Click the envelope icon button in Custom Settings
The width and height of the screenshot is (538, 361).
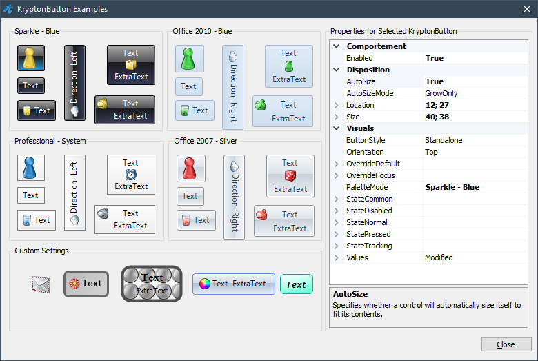coord(41,284)
